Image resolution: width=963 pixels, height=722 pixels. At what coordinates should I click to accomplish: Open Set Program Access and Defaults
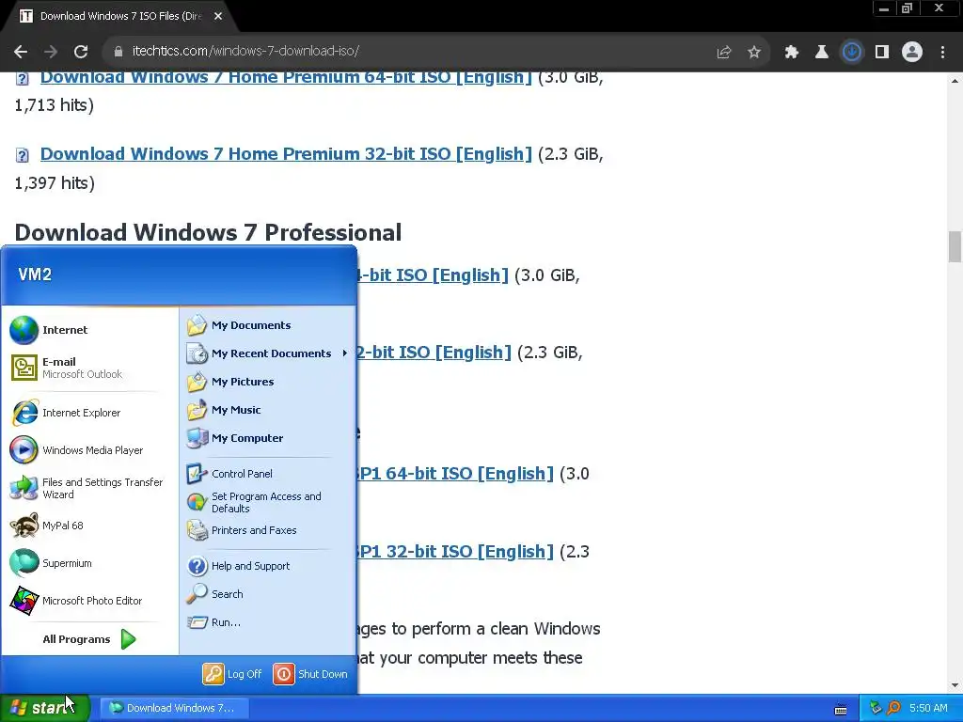coord(268,502)
